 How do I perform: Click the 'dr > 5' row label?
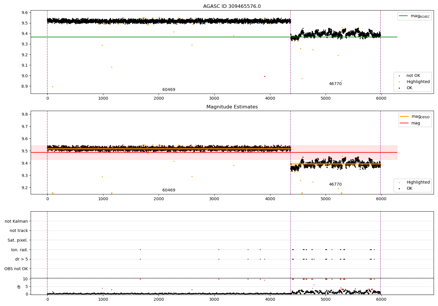(22, 259)
